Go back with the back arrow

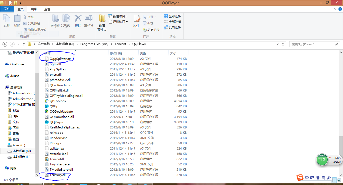click(x=5, y=44)
